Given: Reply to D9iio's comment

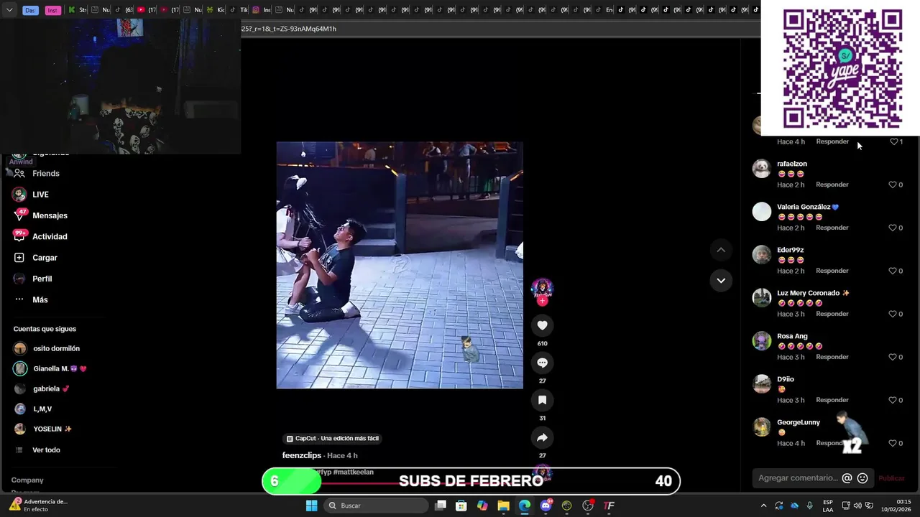Looking at the screenshot, I should coord(832,400).
